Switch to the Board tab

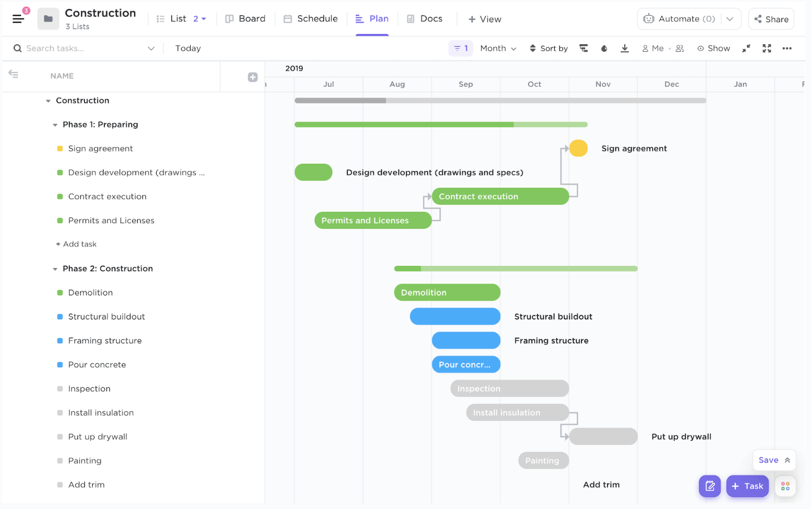(x=245, y=19)
